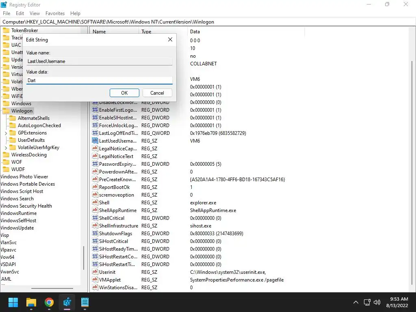Expand the GPExtensions key
Image resolution: width=416 pixels, height=312 pixels.
[x=6, y=133]
